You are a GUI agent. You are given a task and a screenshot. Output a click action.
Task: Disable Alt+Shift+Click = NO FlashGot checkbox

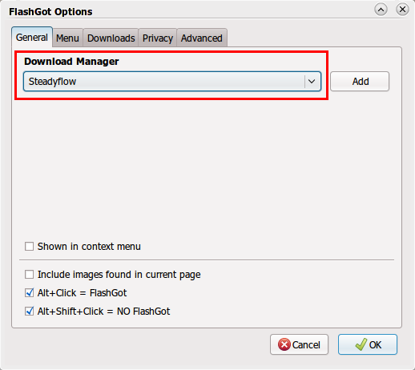pyautogui.click(x=29, y=311)
